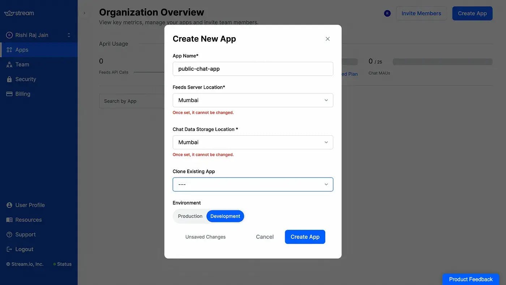506x285 pixels.
Task: Click the App Name text field
Action: pyautogui.click(x=253, y=69)
